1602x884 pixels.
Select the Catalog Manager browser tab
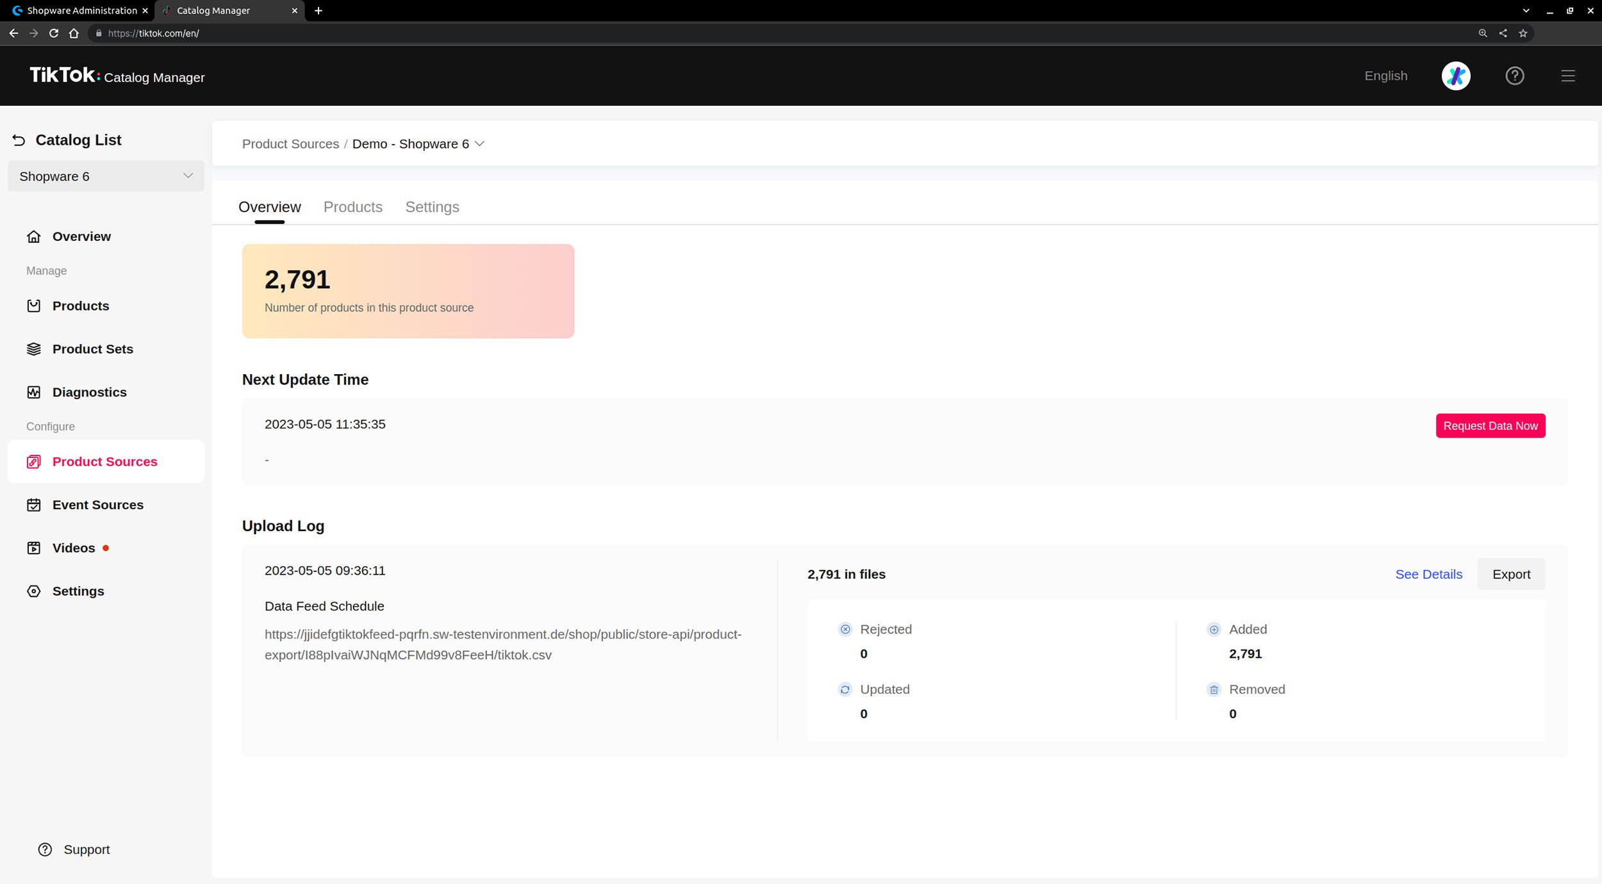point(229,11)
